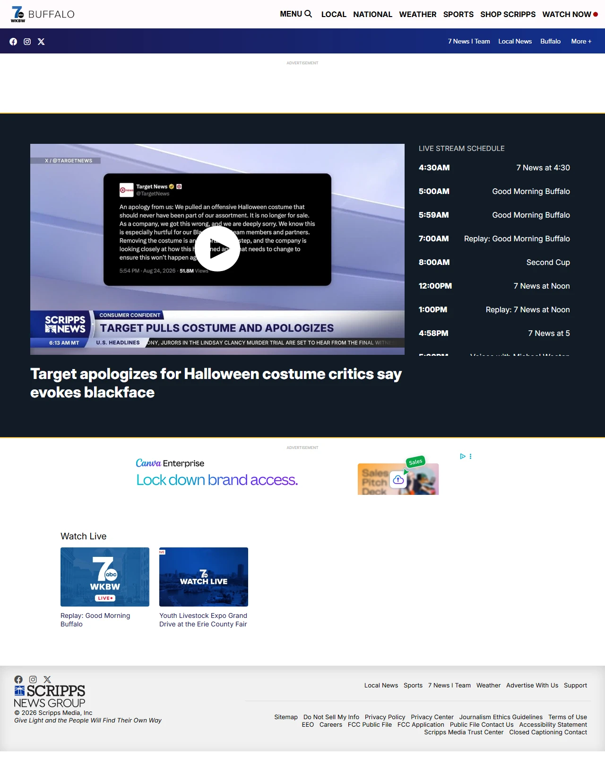The width and height of the screenshot is (605, 757).
Task: Open the Target apologizes headline
Action: click(216, 383)
